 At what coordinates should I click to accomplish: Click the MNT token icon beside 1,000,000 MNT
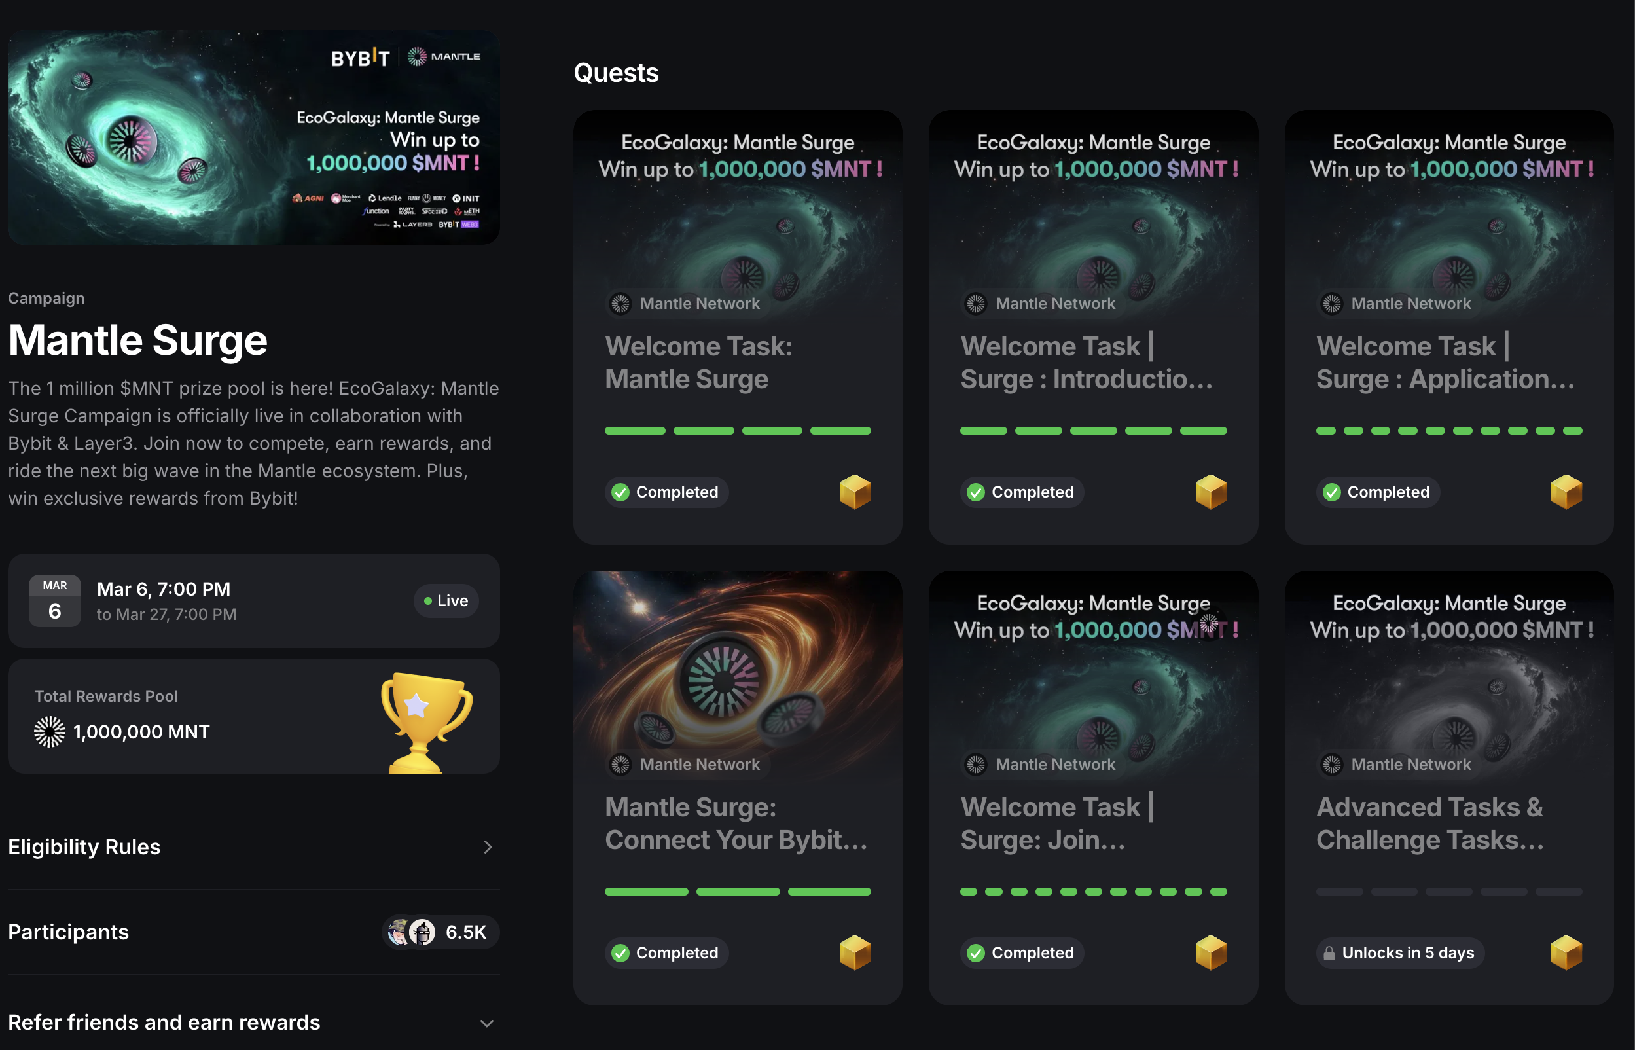coord(49,732)
